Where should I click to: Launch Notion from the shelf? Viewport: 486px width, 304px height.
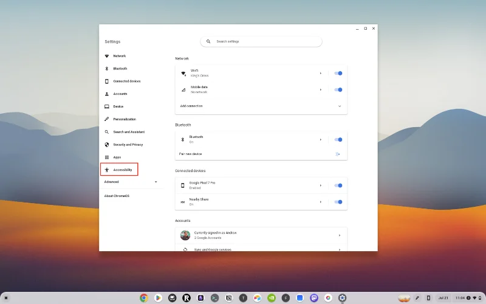click(229, 298)
